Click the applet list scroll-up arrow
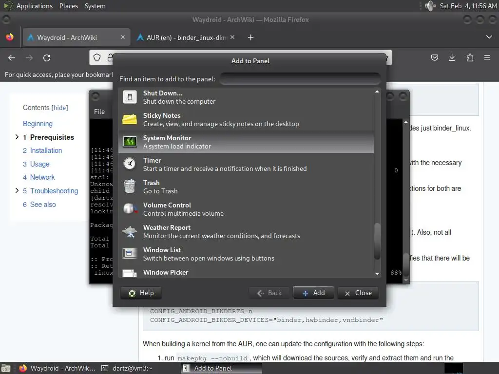 pos(377,92)
